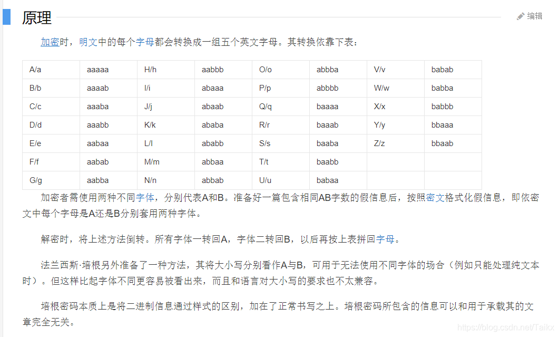Open the 加密 hyperlink
The image size is (559, 337).
point(50,42)
